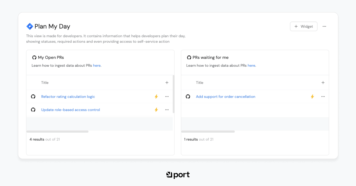Image resolution: width=356 pixels, height=186 pixels.
Task: Click the Title column header in PRs waiting for me
Action: [199, 83]
